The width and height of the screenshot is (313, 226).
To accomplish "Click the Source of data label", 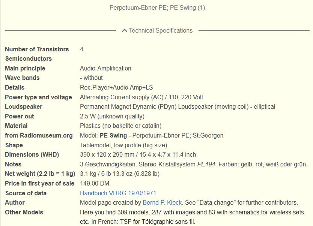I will point(26,193).
